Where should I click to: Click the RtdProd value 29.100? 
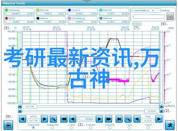point(58,22)
